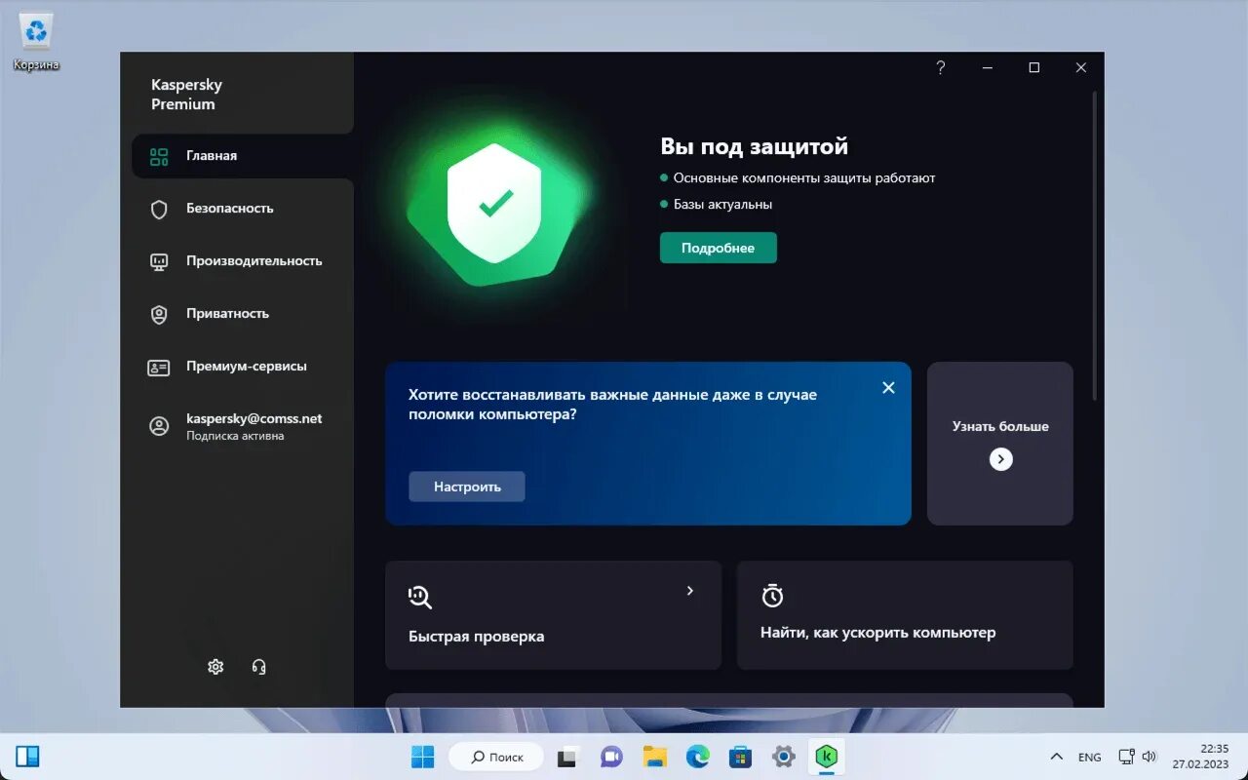Click the magnifier scan icon on the card
1248x780 pixels.
point(420,597)
